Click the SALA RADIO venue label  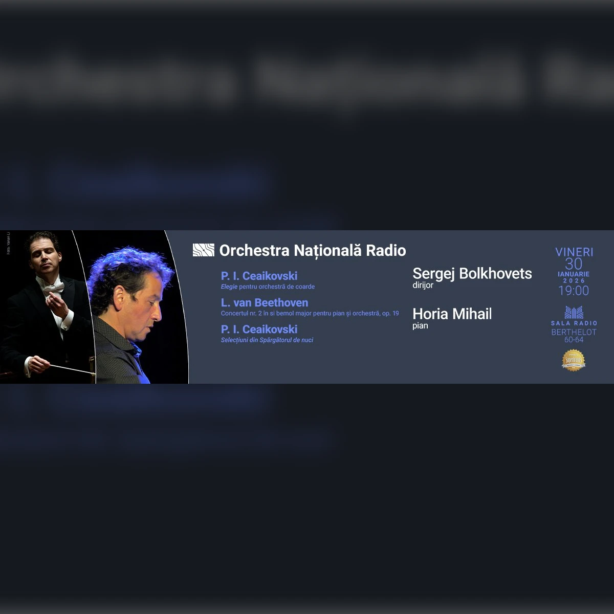tap(574, 323)
